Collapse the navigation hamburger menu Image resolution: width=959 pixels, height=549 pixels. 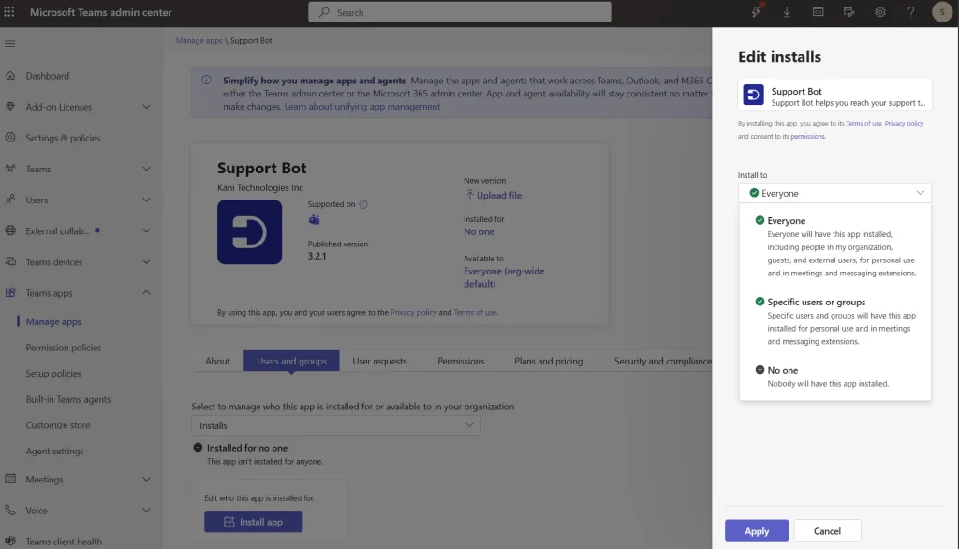(x=9, y=43)
